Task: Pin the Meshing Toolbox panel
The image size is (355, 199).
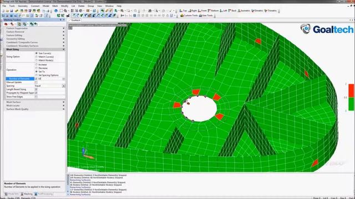Action: [x=60, y=20]
